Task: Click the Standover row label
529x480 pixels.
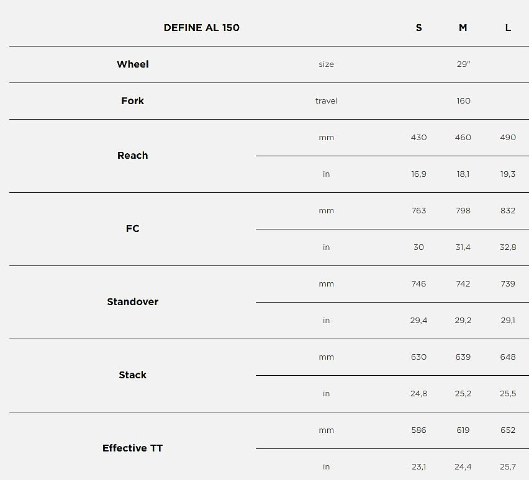Action: 132,301
